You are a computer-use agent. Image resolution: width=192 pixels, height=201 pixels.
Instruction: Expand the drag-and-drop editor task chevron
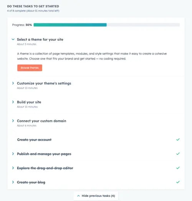pos(13,168)
